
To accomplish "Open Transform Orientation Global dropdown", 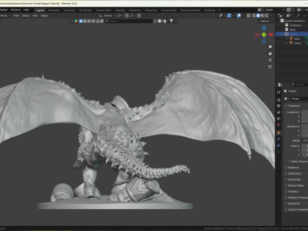I will [107, 15].
